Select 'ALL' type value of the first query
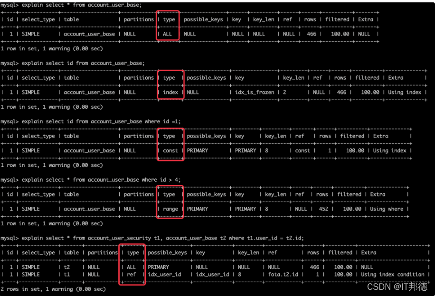This screenshot has width=435, height=296. (167, 34)
